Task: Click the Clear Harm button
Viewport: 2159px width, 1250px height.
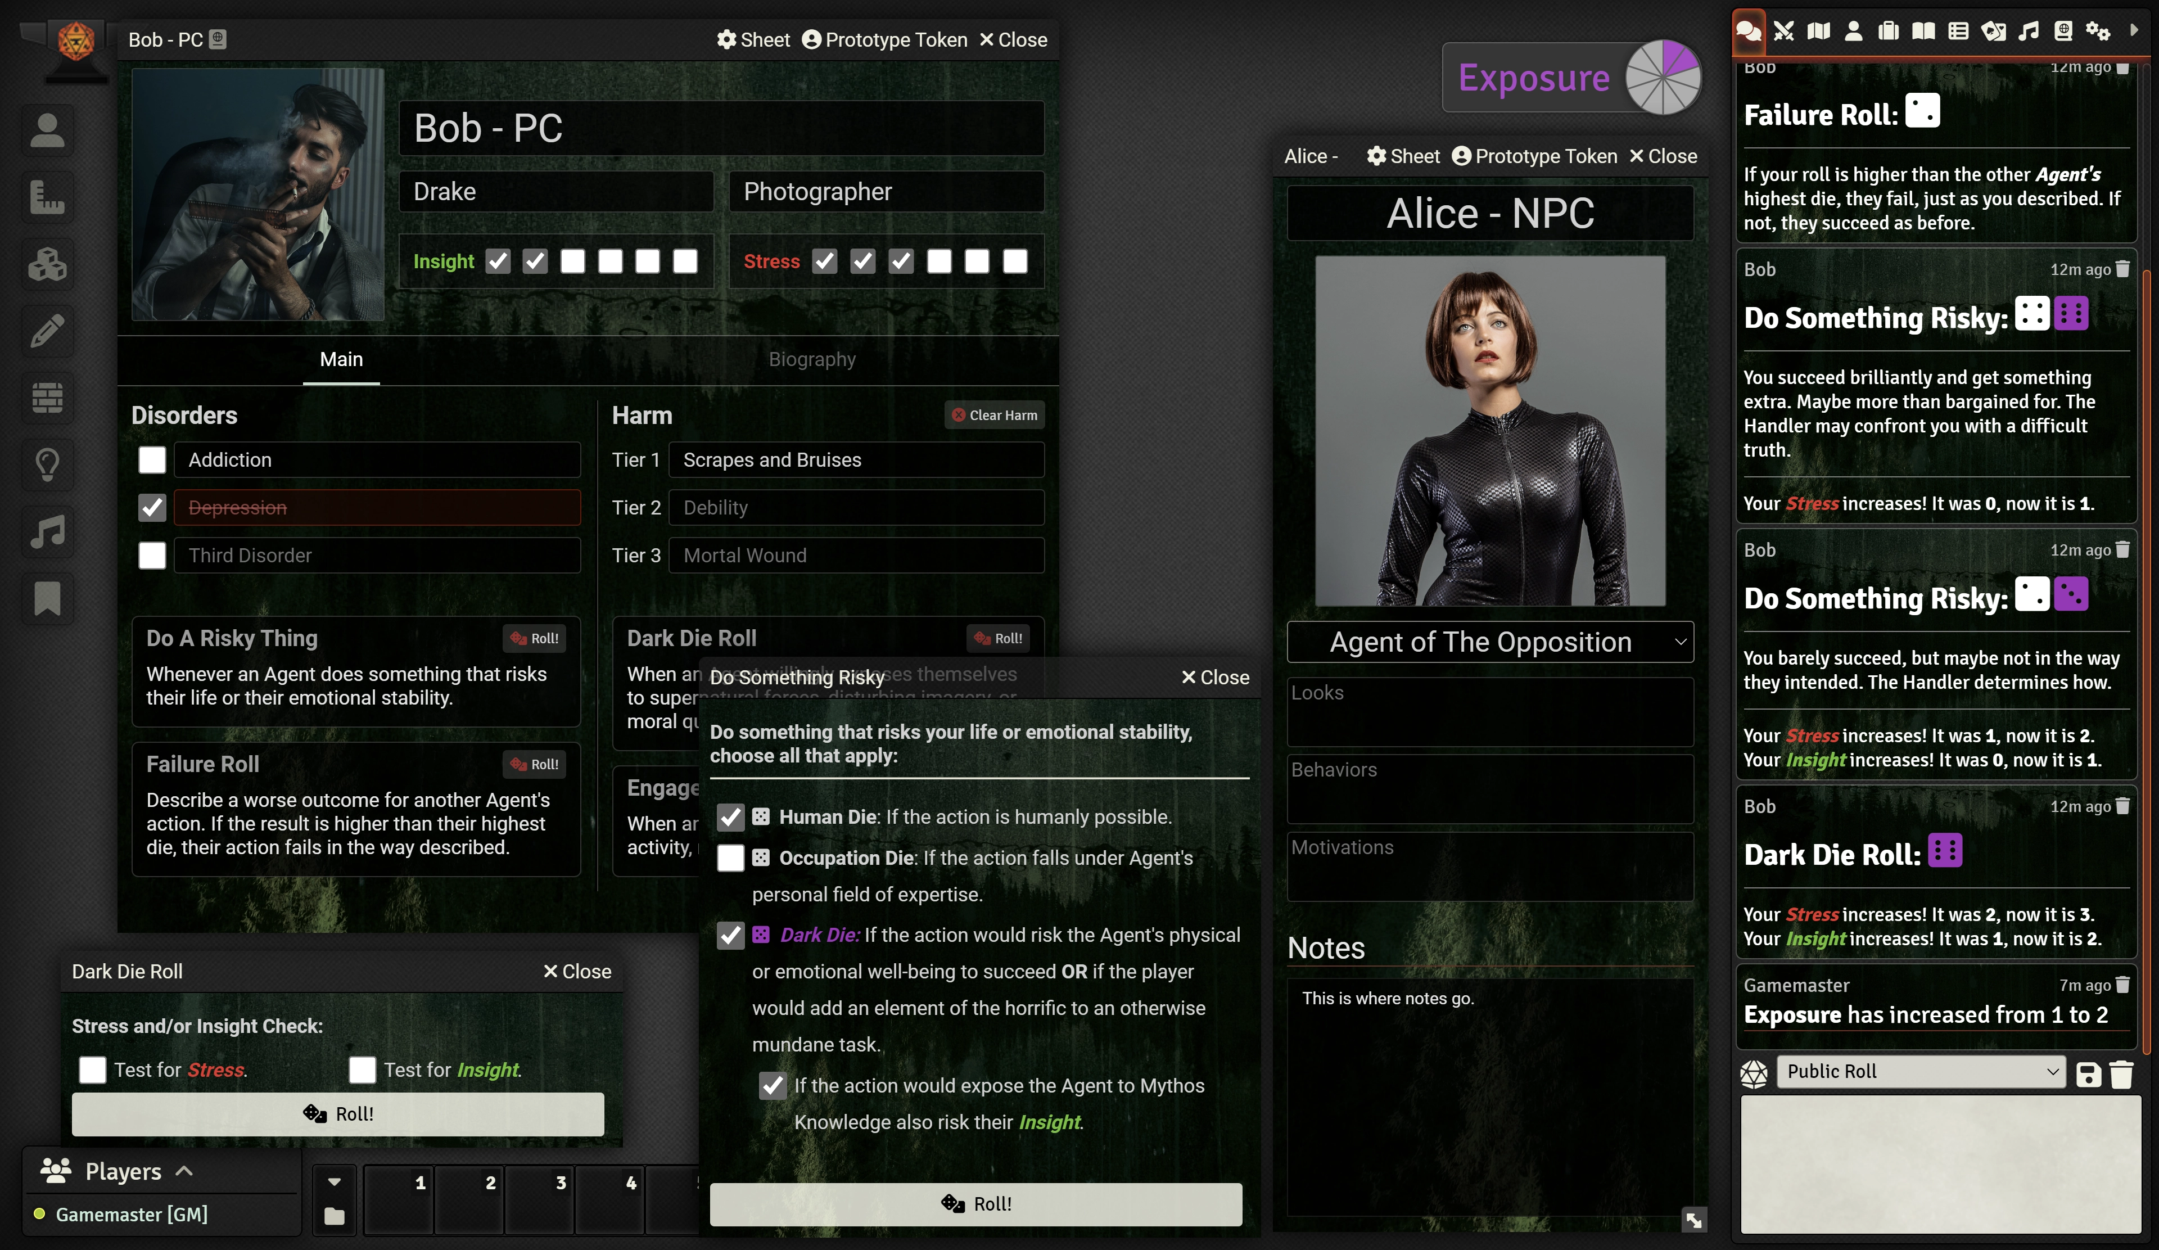Action: [x=995, y=416]
